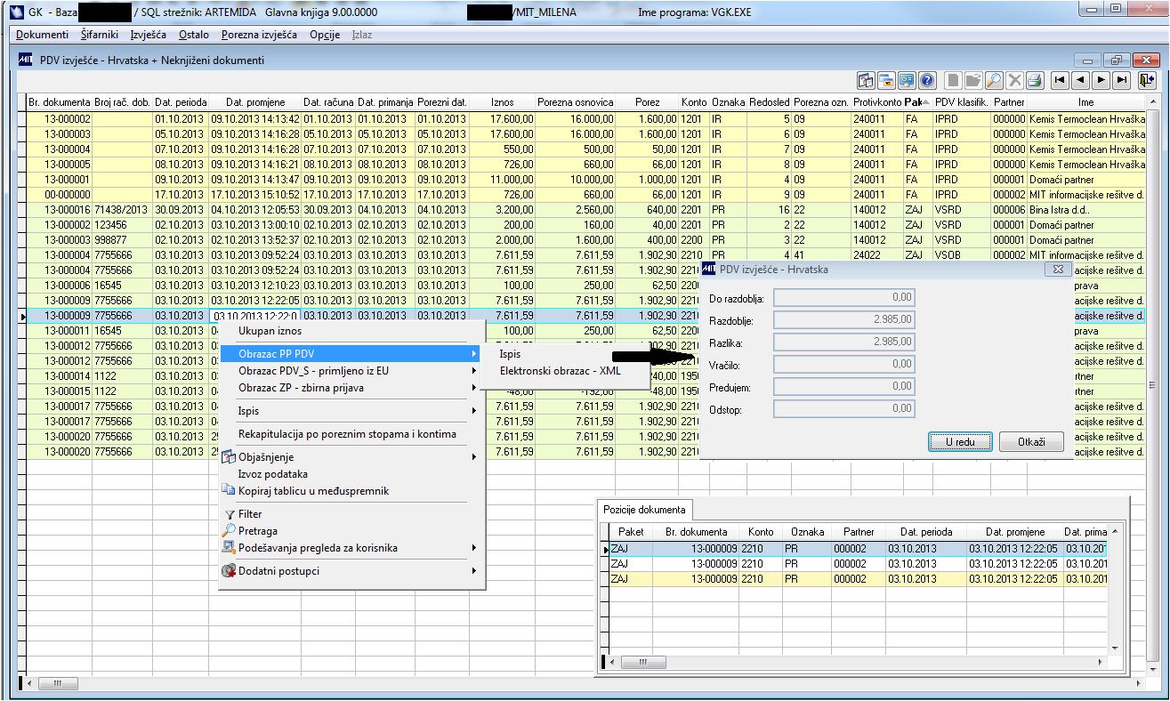Click the Dodatni postupci icon in menu
The image size is (1170, 701).
click(x=230, y=571)
